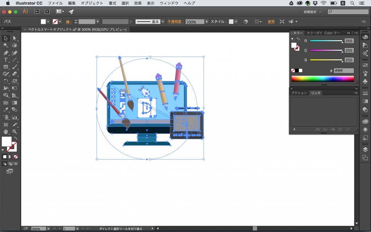Set paint mode to Color
The height and width of the screenshot is (232, 371).
(5, 157)
